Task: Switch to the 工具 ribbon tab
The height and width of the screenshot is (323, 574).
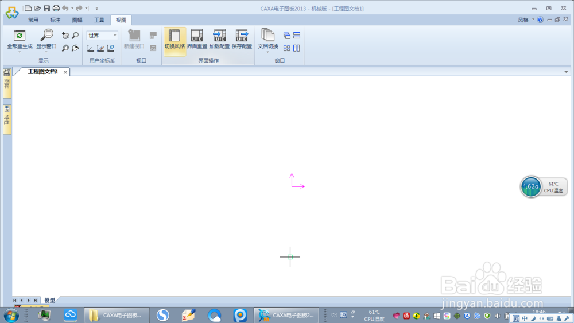Action: (x=99, y=20)
